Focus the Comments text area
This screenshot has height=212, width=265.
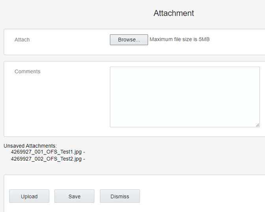[185, 97]
